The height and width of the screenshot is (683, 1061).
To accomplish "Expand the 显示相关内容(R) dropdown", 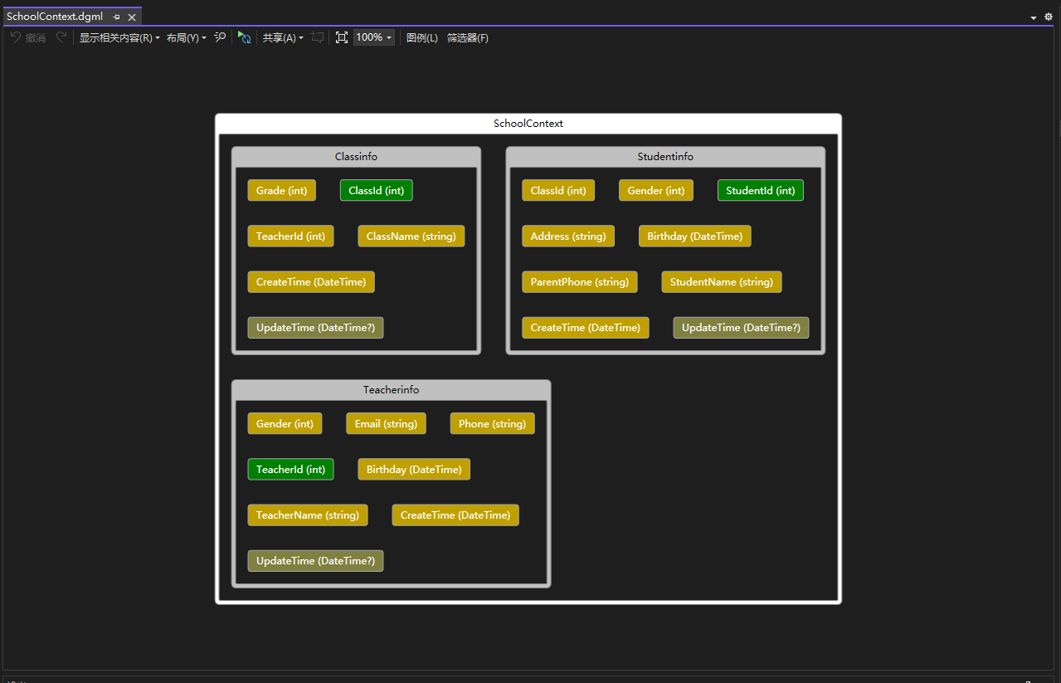I will point(119,37).
